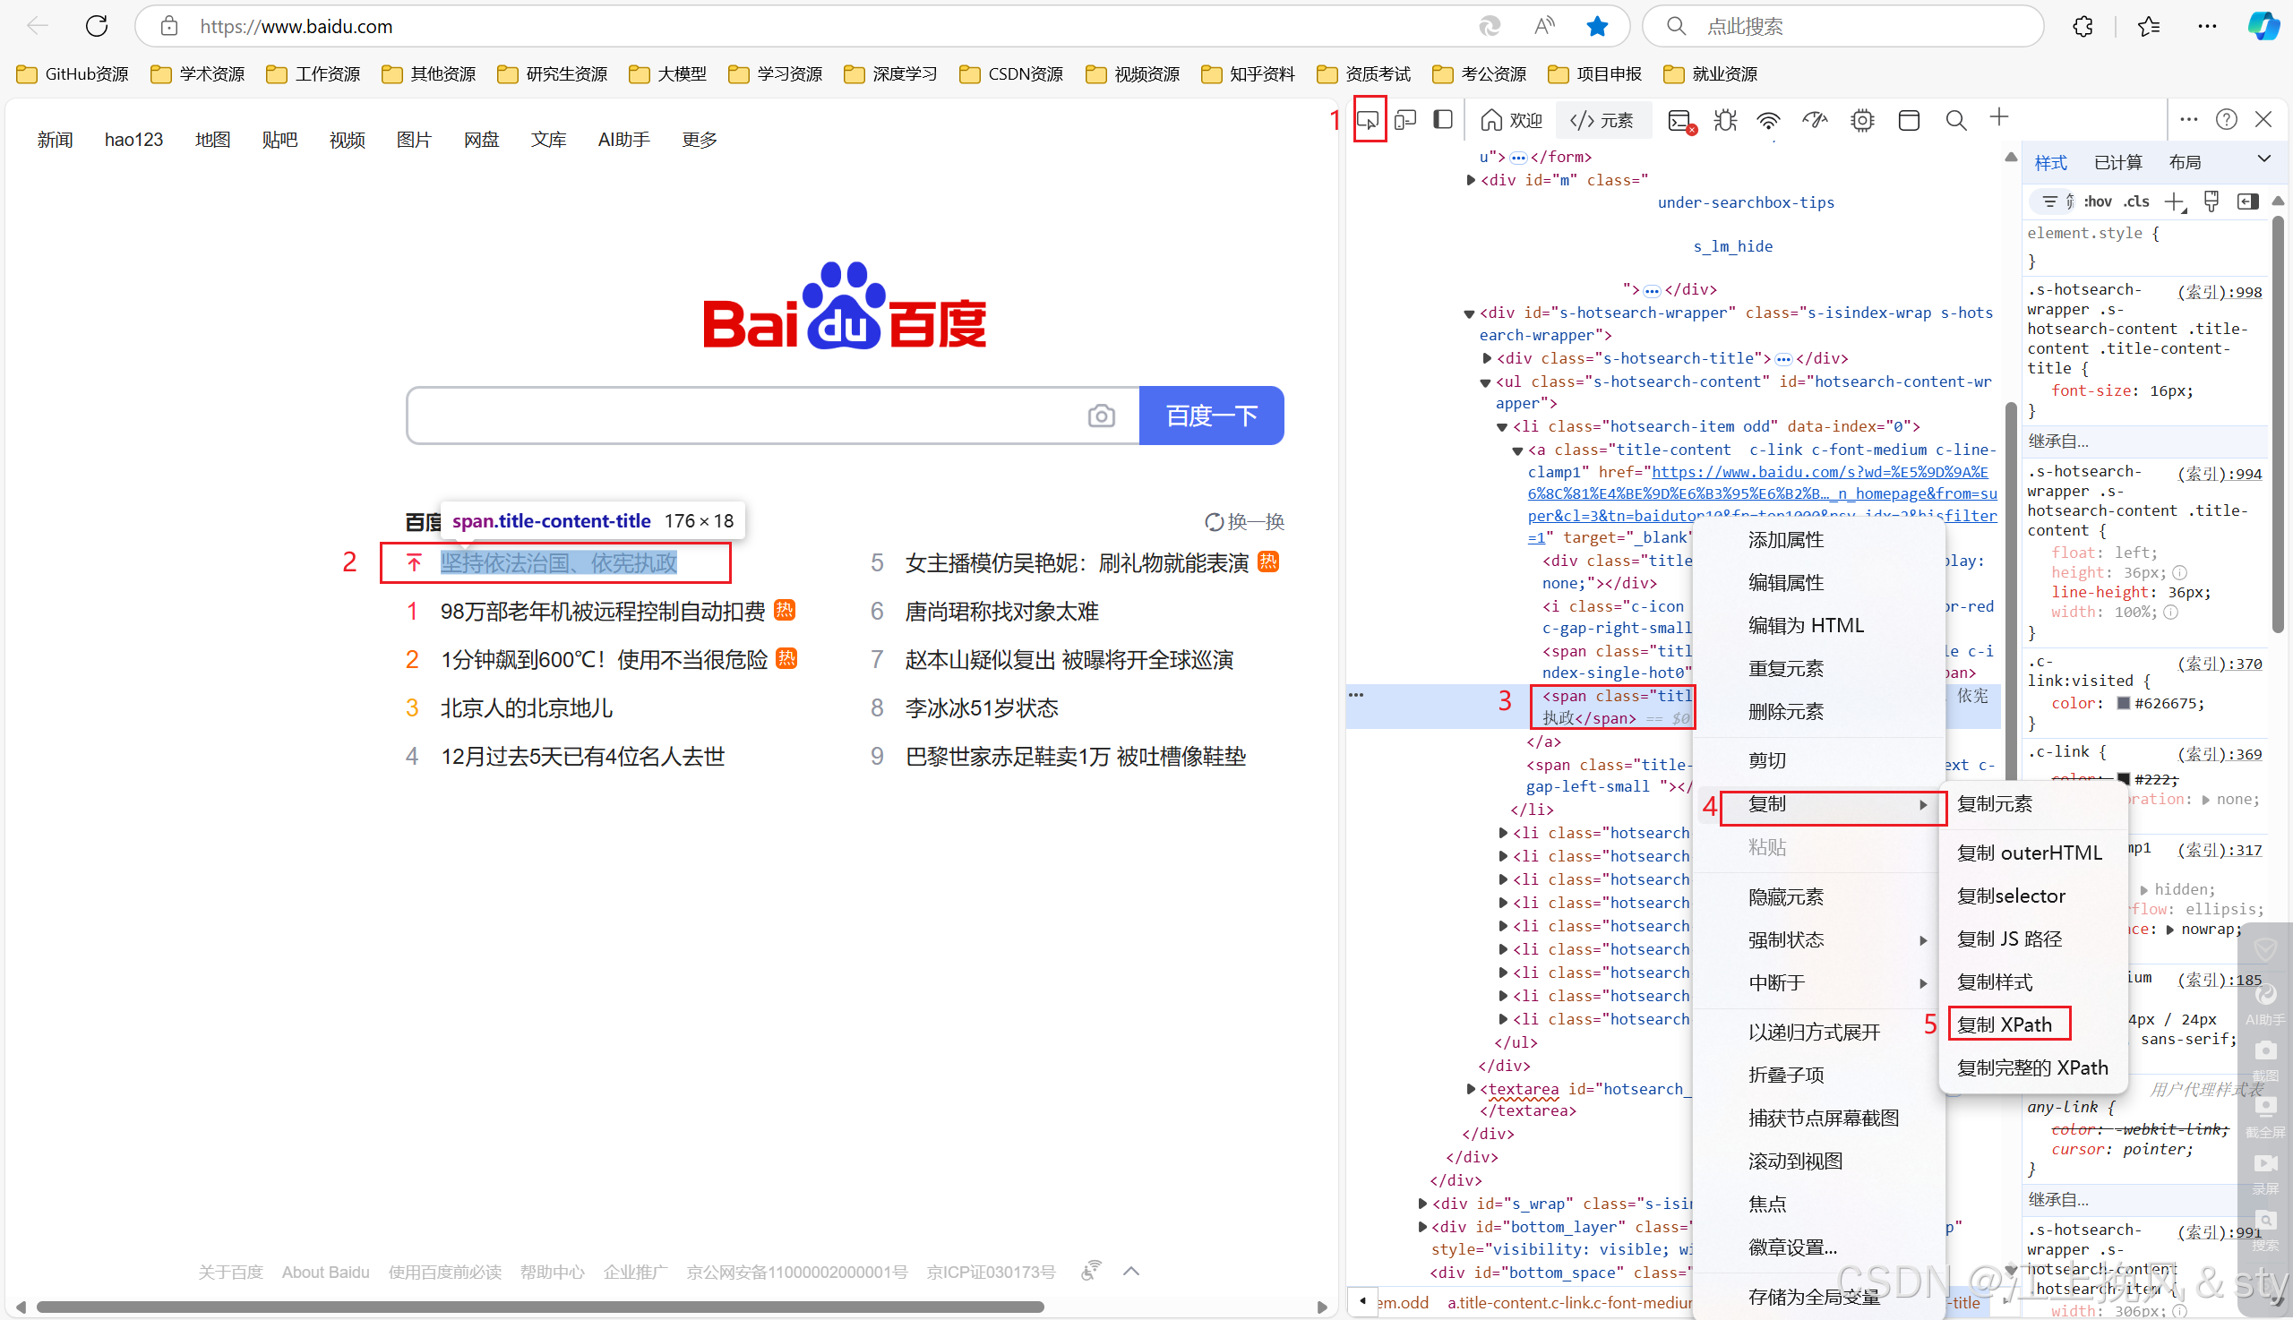Open the Memory chip tool icon
The image size is (2293, 1320).
tap(1862, 121)
